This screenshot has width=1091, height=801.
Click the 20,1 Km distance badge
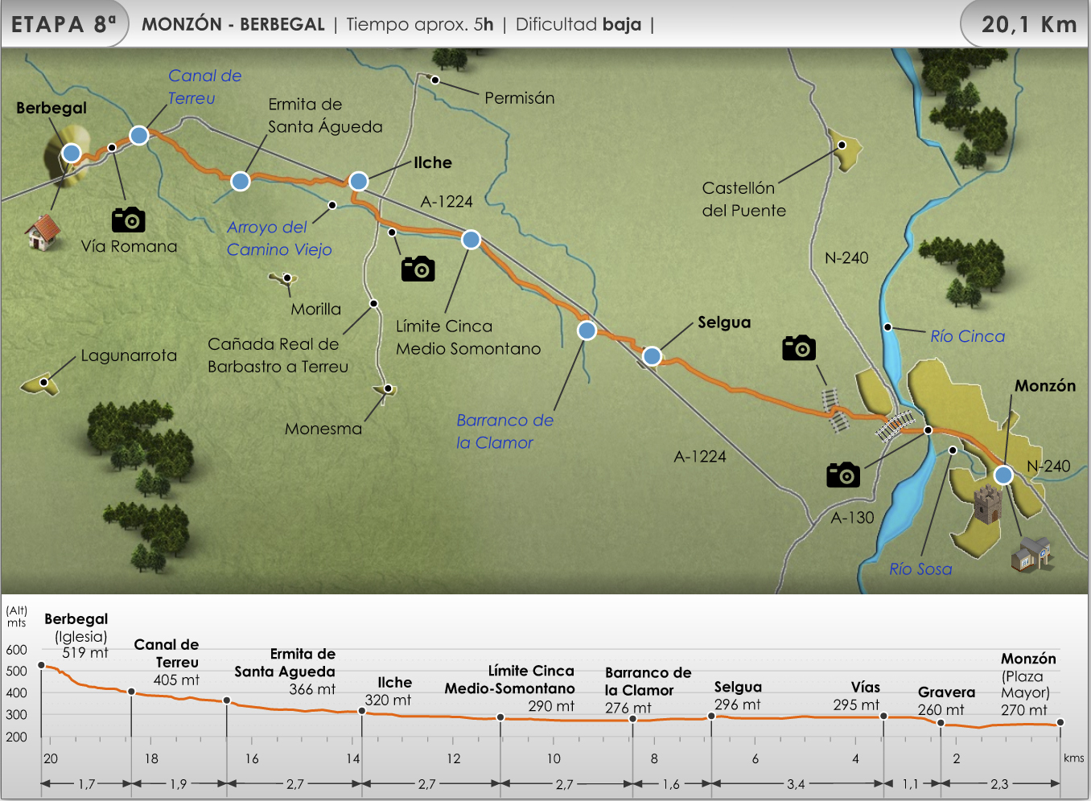coord(1028,24)
